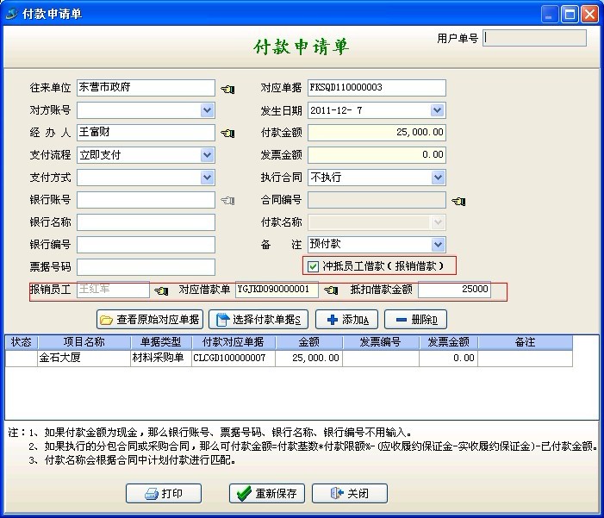Expand the 支付流程 dropdown list
The width and height of the screenshot is (604, 518).
click(207, 155)
